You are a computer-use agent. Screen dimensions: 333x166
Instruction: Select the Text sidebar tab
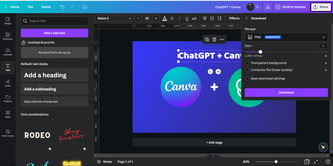[8, 67]
